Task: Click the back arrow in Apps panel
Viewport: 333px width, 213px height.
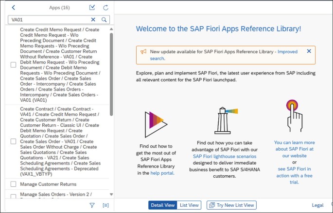Action: coord(14,8)
